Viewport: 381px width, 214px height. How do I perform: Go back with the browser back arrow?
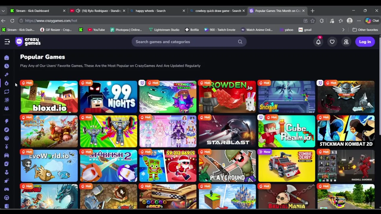coord(3,21)
